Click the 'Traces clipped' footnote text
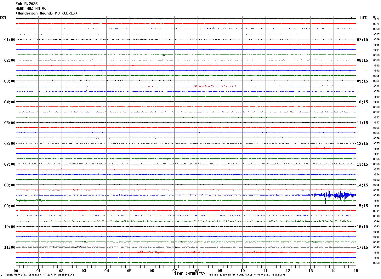 tap(247, 275)
